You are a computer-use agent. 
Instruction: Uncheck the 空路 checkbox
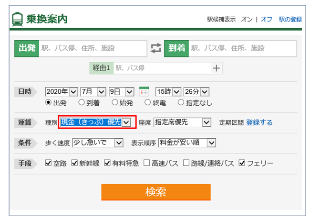pos(48,163)
